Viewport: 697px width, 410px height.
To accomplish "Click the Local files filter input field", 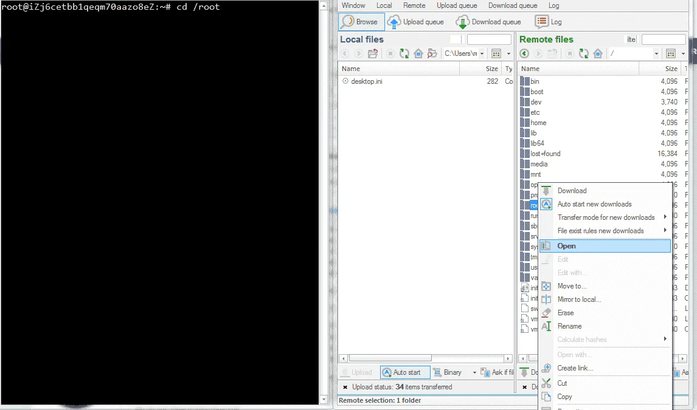I will [x=489, y=39].
